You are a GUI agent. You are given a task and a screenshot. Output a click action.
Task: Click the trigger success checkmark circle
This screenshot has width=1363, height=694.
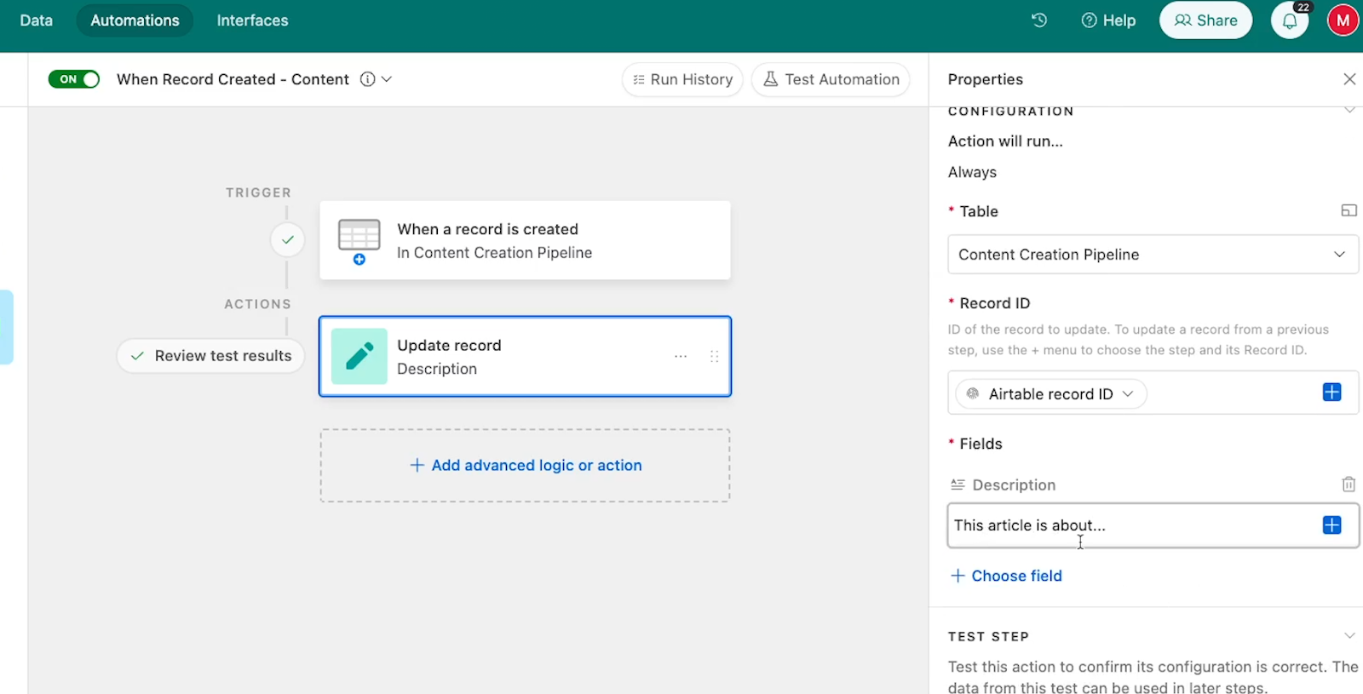point(288,240)
